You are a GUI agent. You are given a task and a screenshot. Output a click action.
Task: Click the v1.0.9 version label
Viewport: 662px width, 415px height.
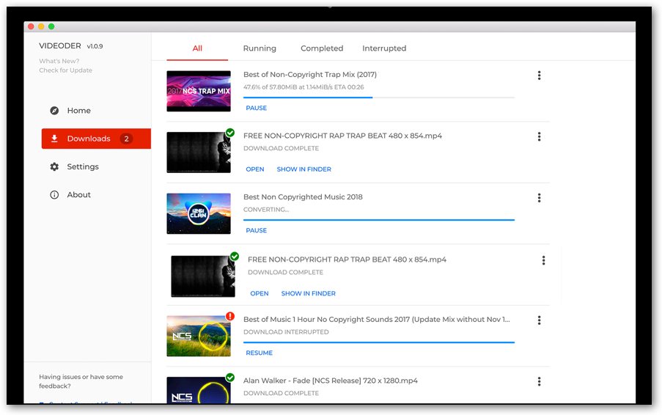[x=95, y=46]
